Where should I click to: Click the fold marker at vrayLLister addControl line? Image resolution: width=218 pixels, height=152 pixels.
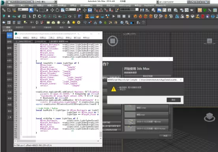[x=21, y=94]
